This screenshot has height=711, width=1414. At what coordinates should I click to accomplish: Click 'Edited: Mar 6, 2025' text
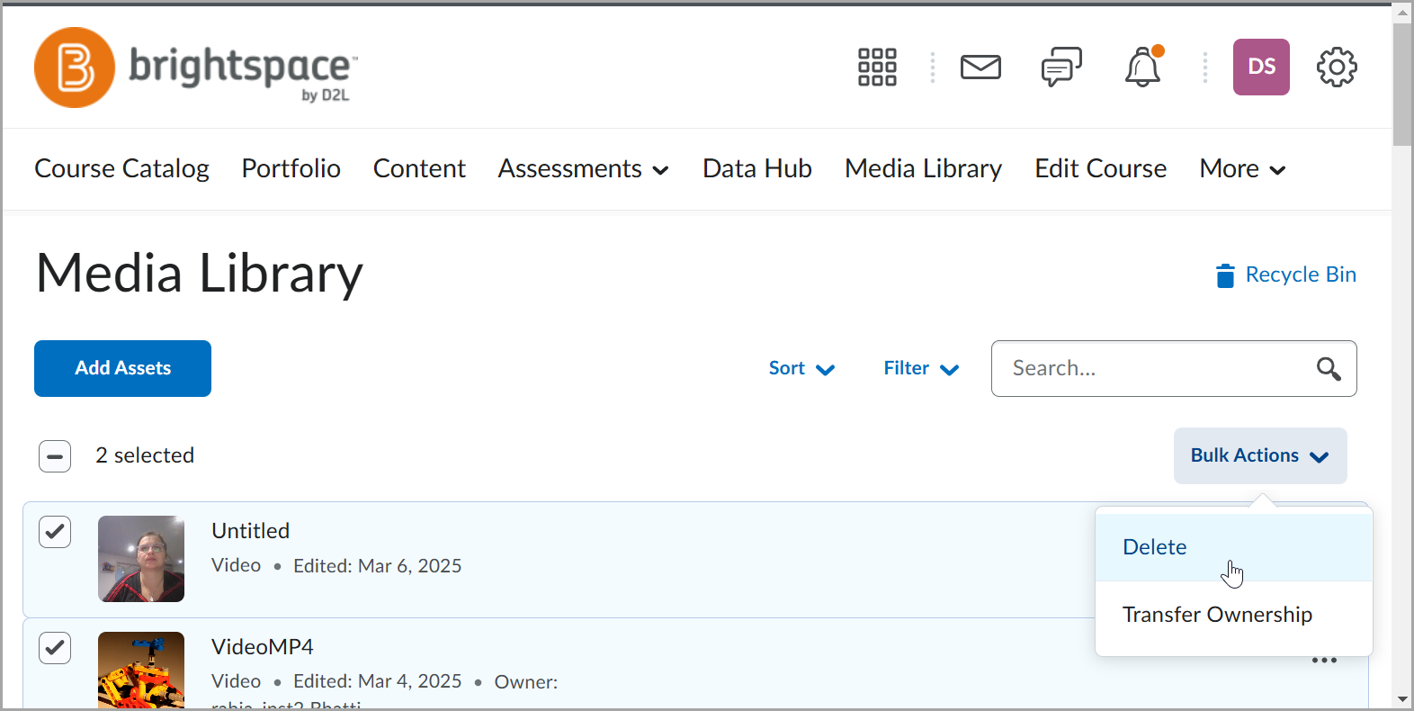coord(377,566)
